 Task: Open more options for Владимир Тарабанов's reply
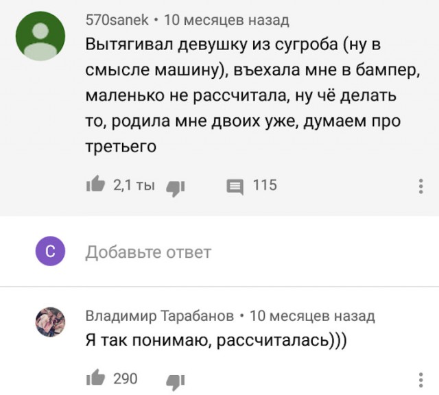pyautogui.click(x=420, y=379)
